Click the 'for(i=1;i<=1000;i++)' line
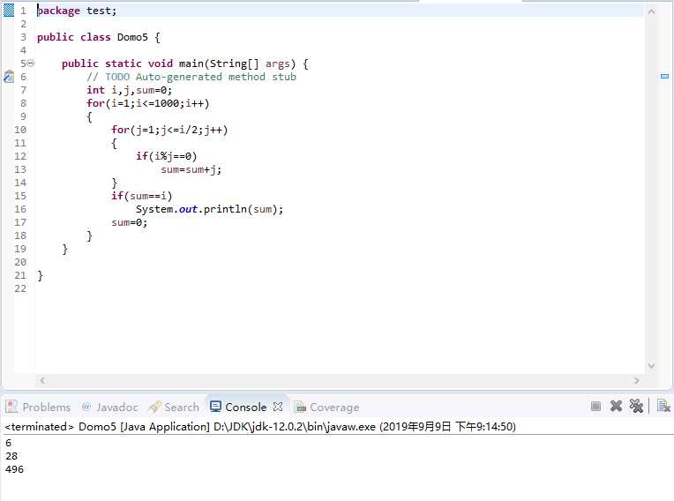 pos(147,103)
